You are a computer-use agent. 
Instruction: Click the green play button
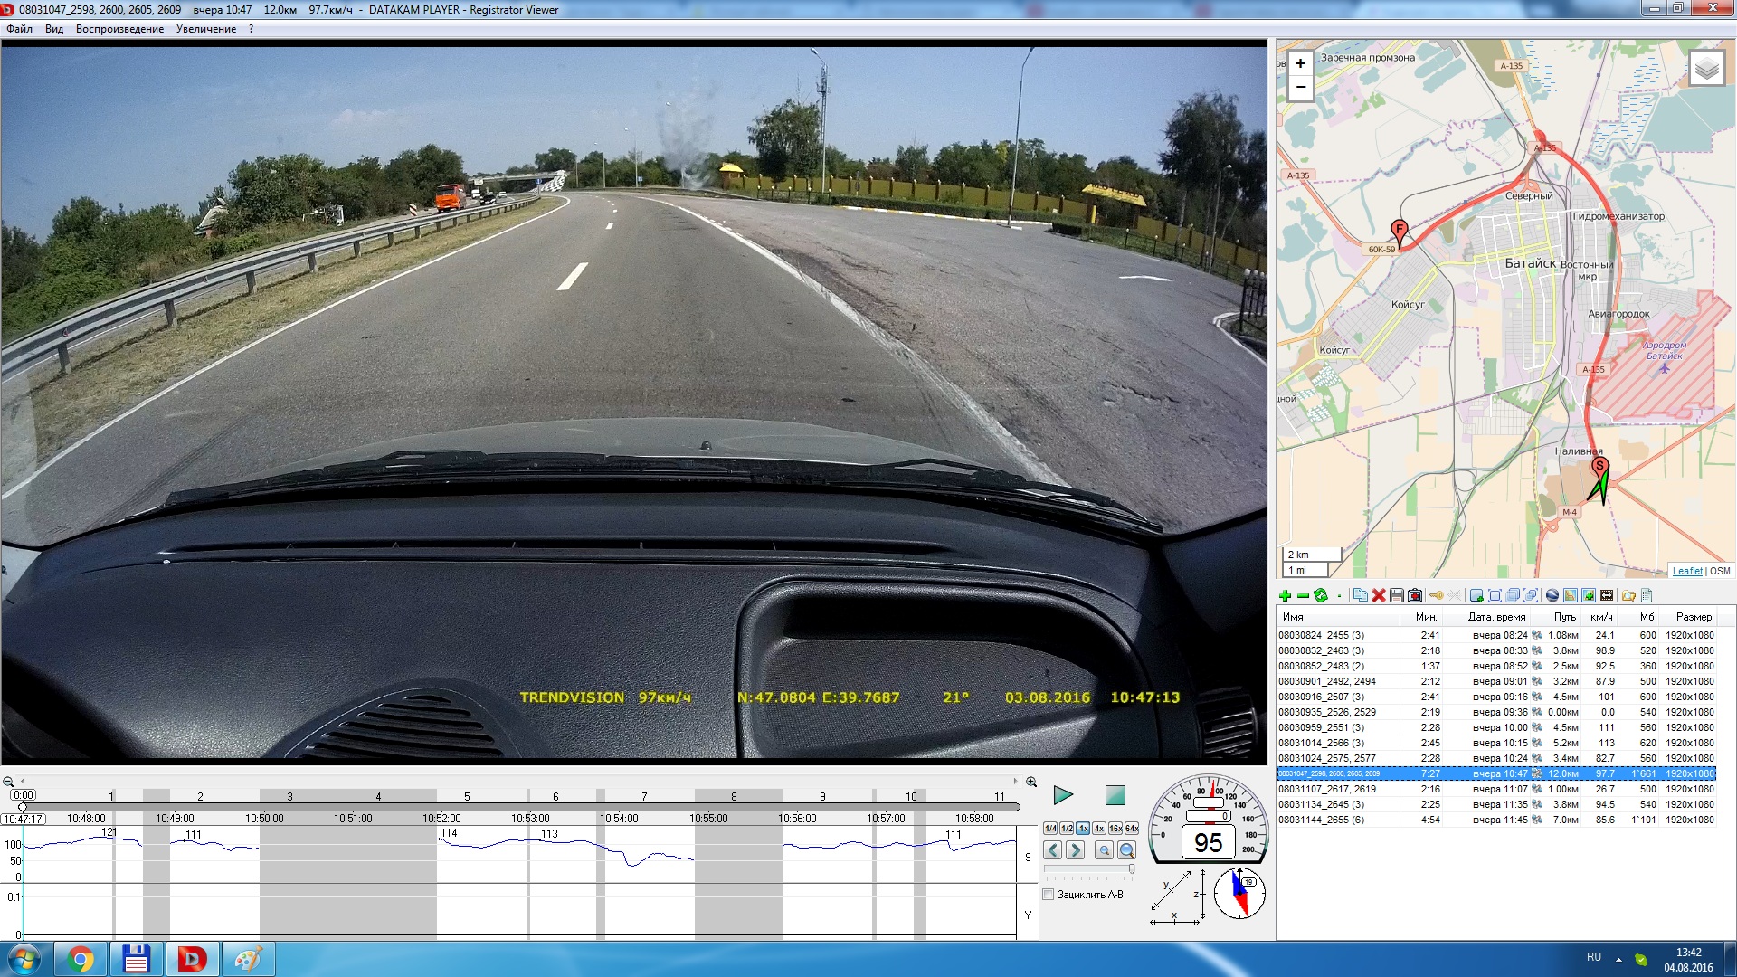(1063, 795)
